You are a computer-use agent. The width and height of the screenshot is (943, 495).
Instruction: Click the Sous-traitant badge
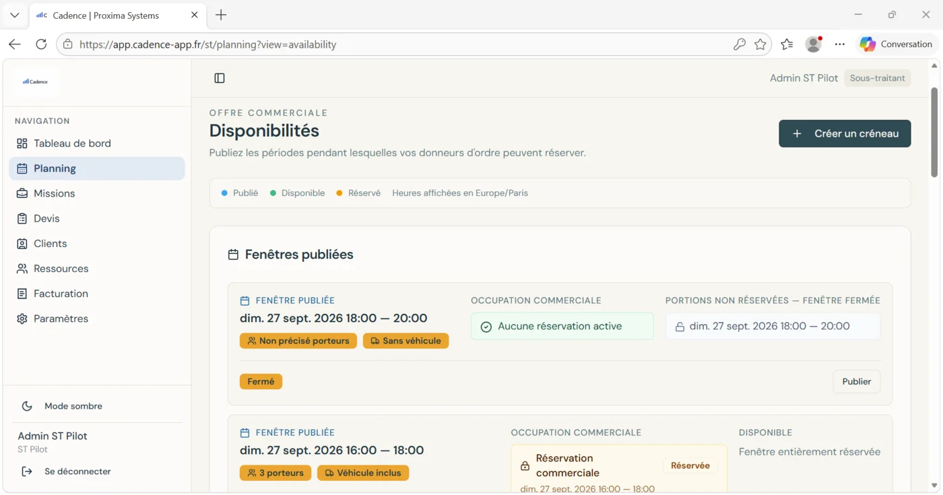click(x=877, y=78)
